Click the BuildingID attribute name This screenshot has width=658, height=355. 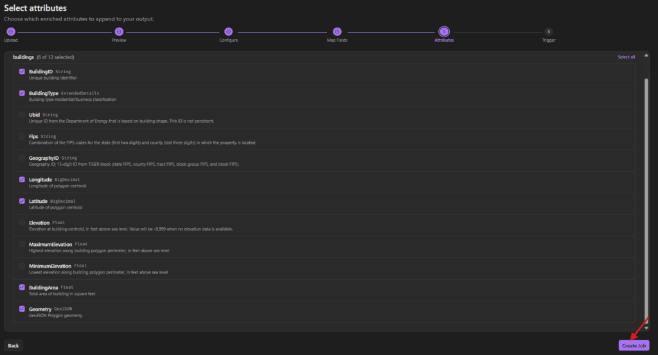pos(40,72)
